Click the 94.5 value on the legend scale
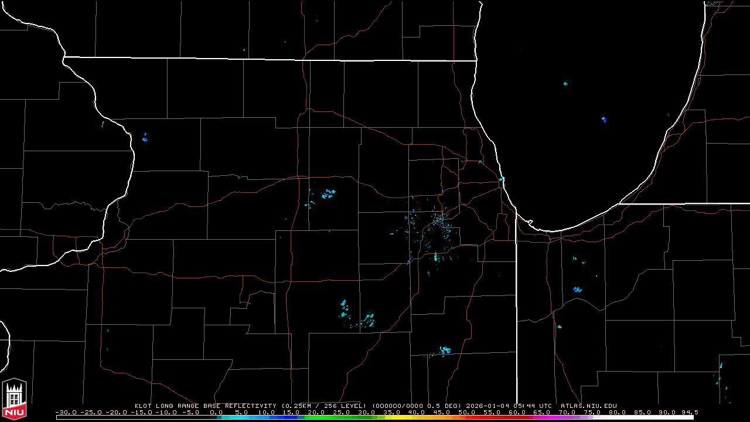Viewport: 750px width, 422px height. [690, 412]
